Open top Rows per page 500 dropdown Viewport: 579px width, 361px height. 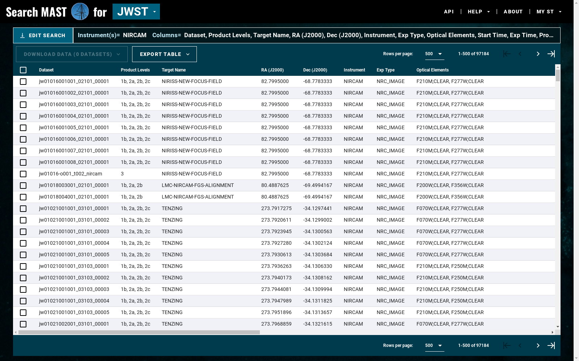tap(434, 54)
